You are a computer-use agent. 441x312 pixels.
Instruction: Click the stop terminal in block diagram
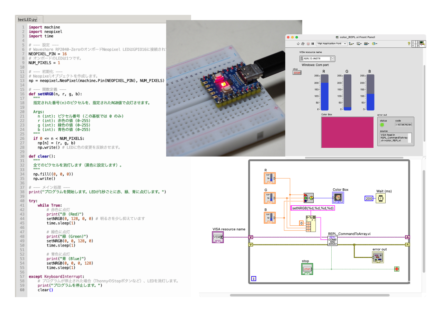tap(307, 269)
